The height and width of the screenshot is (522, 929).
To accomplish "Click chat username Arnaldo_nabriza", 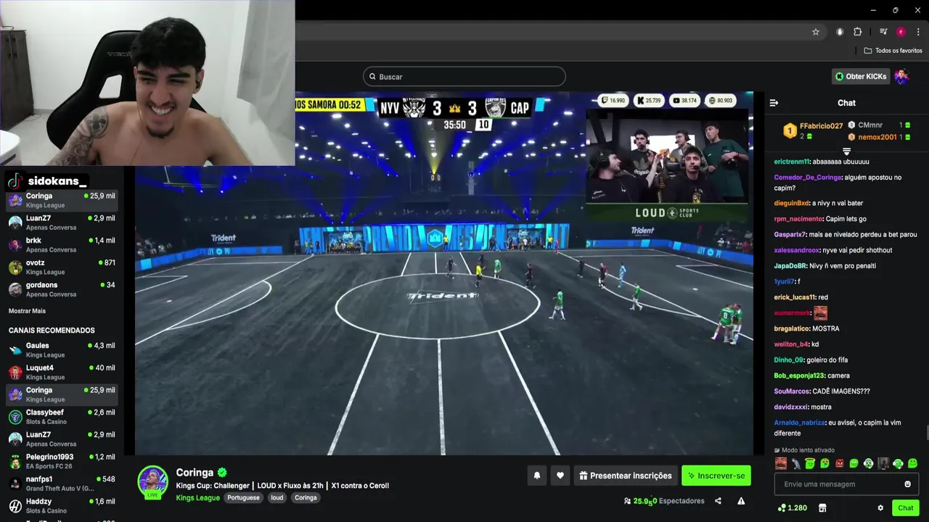I will [799, 423].
